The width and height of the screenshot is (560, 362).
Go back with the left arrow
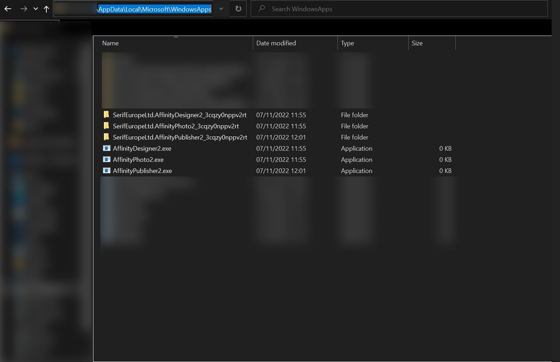pos(8,9)
